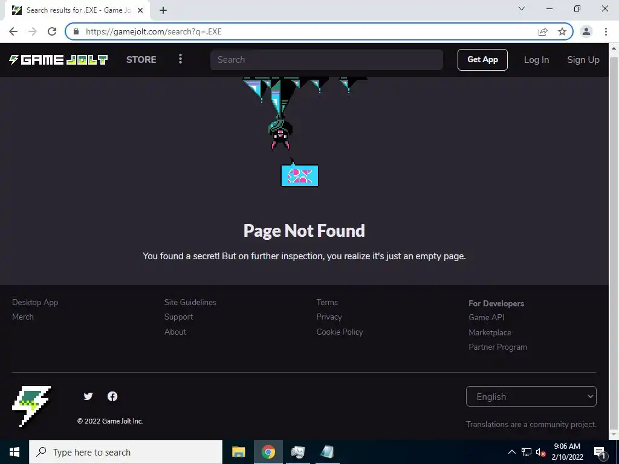Click the Windows taskbar search box

point(126,452)
